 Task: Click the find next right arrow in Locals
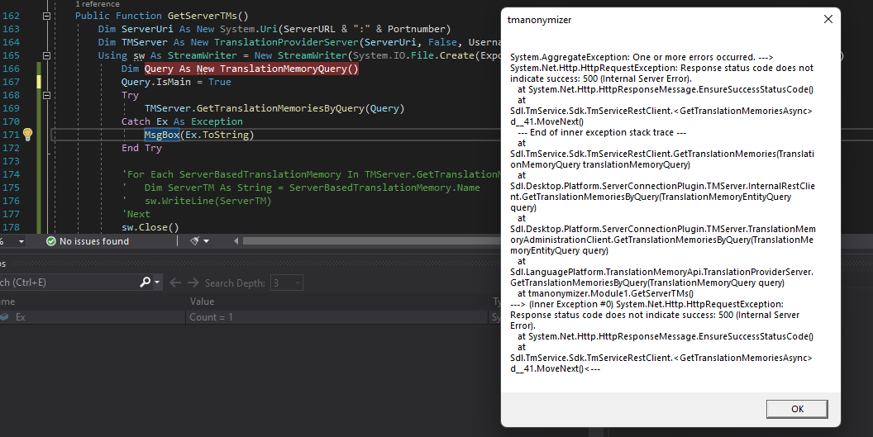[x=193, y=283]
